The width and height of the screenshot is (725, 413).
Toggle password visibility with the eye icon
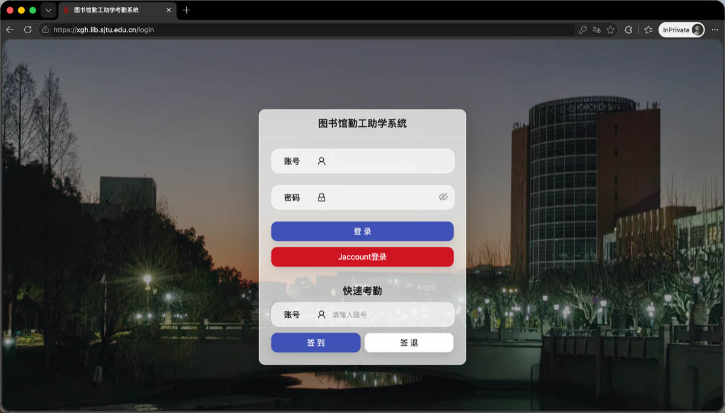pyautogui.click(x=443, y=197)
